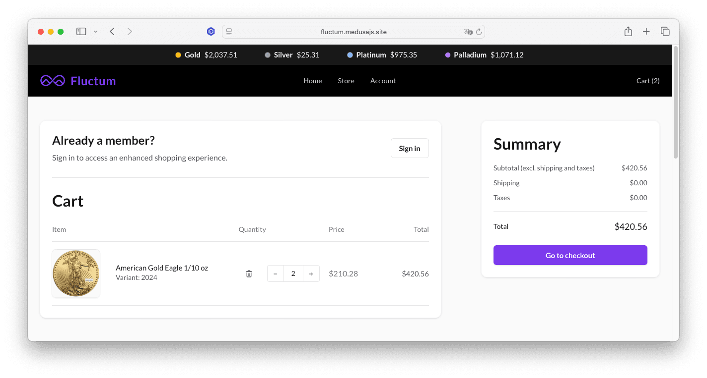Delete the American Gold Eagle item via trash icon
Viewport: 707px width, 378px height.
(249, 273)
